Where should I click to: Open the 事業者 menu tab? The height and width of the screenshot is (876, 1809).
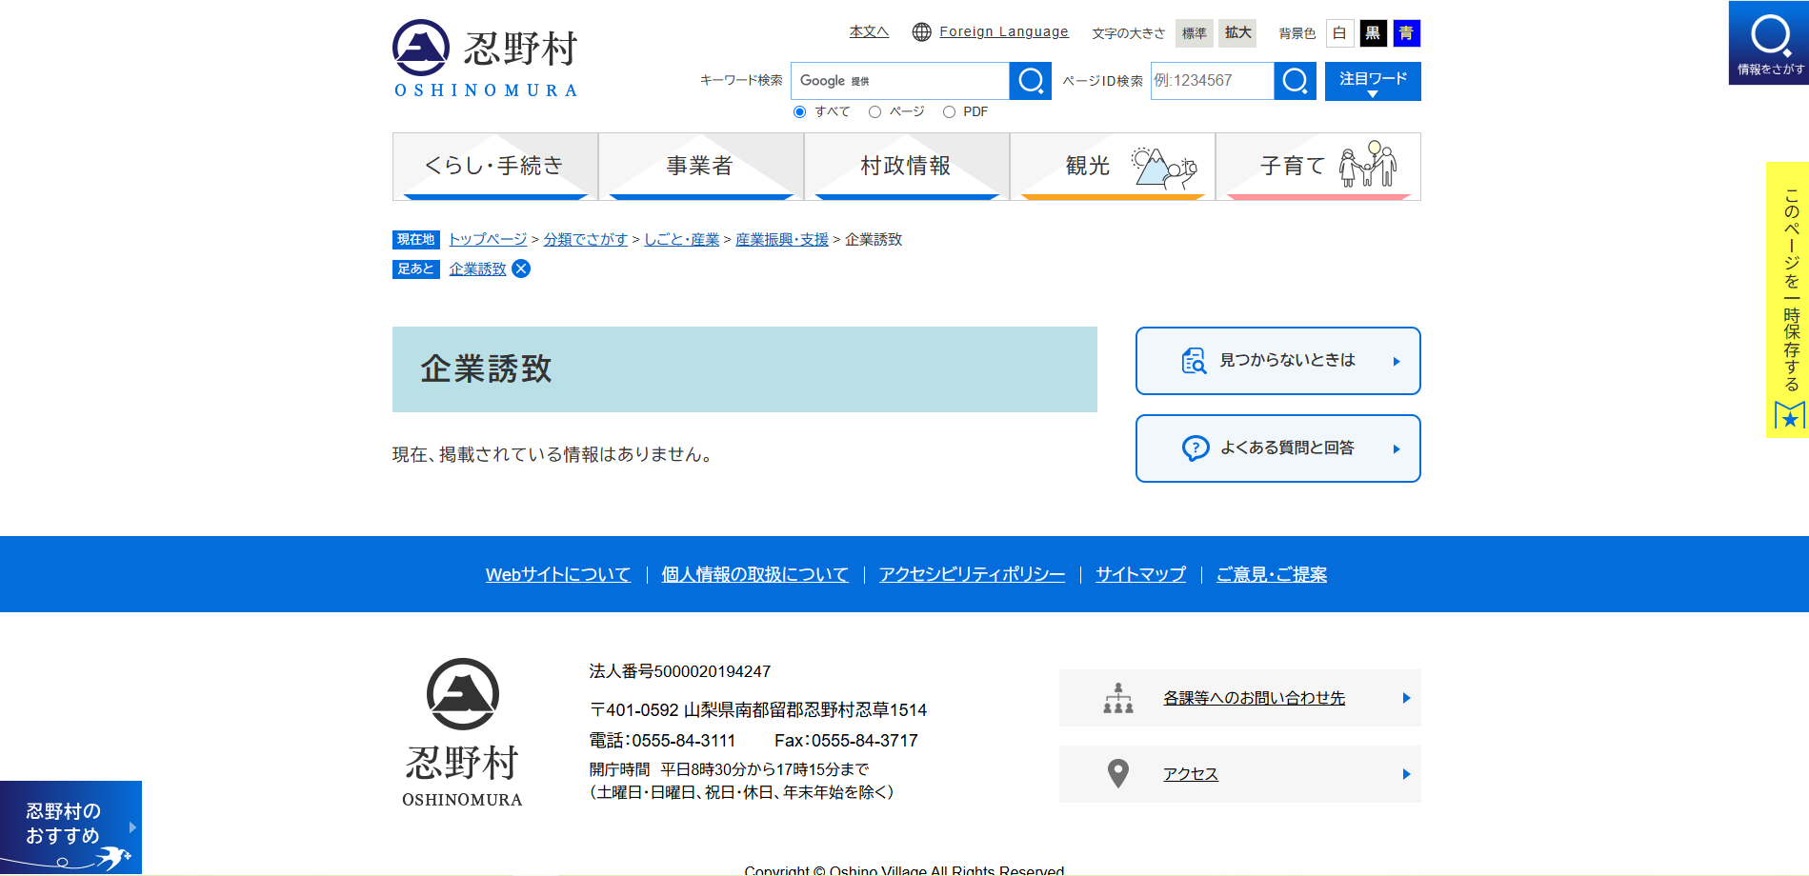point(701,167)
